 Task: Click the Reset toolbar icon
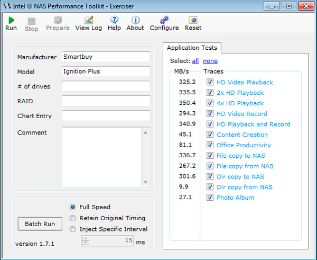point(193,20)
